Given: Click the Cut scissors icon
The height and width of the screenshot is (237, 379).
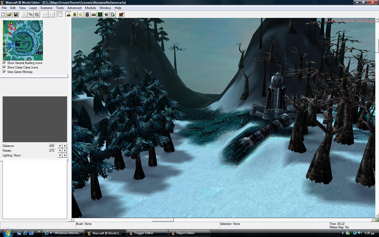Looking at the screenshot, I should click(24, 14).
